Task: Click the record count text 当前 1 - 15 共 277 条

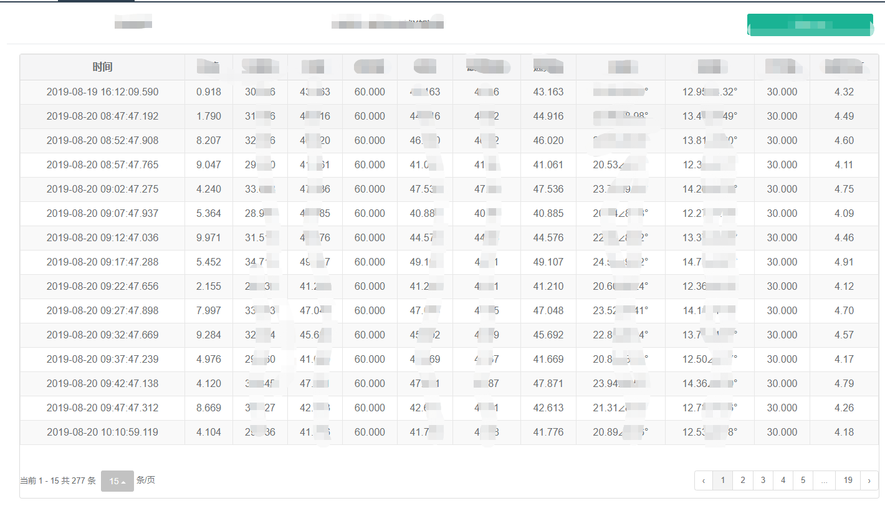Action: (x=58, y=480)
